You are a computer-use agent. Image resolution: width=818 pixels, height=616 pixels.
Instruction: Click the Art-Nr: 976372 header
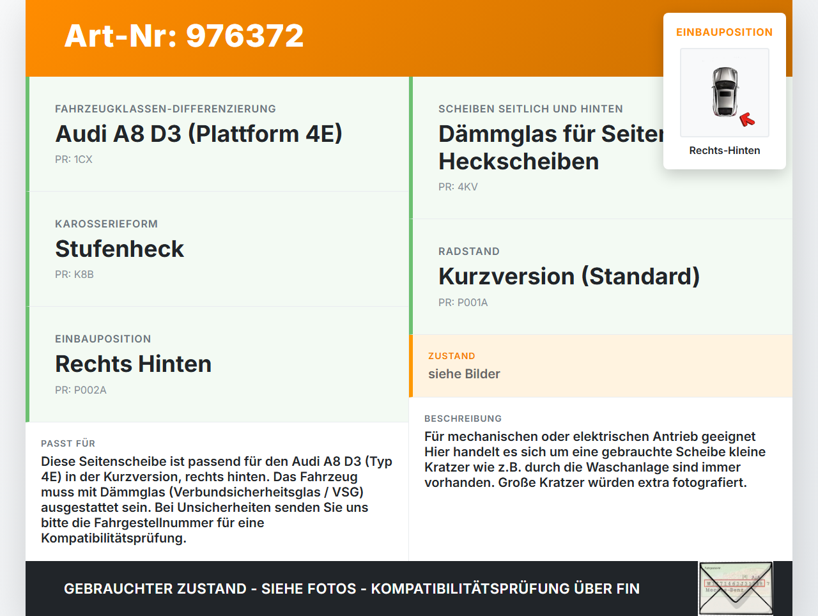[x=184, y=36]
